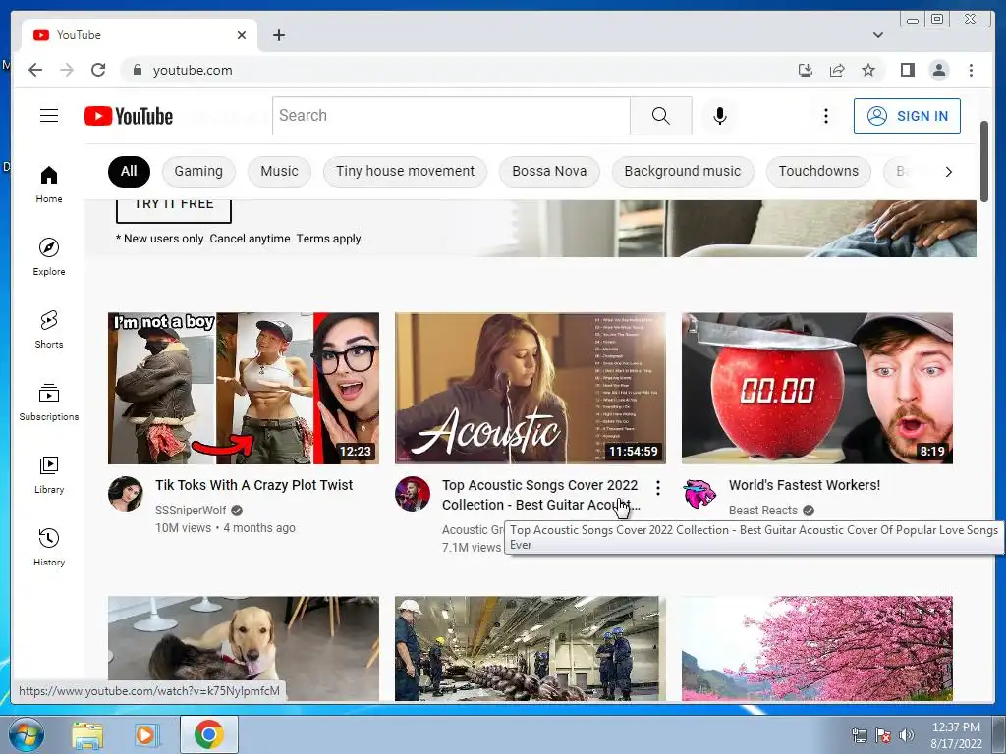
Task: Open YouTube settings three-dot menu
Action: pyautogui.click(x=825, y=116)
